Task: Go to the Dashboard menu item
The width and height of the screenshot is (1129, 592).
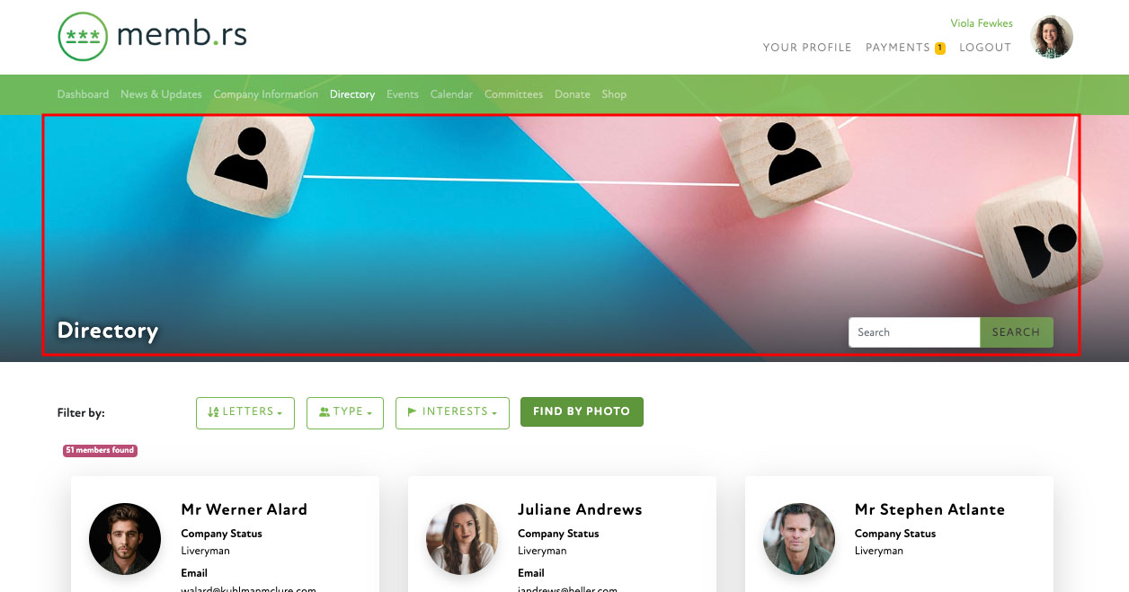Action: (x=83, y=94)
